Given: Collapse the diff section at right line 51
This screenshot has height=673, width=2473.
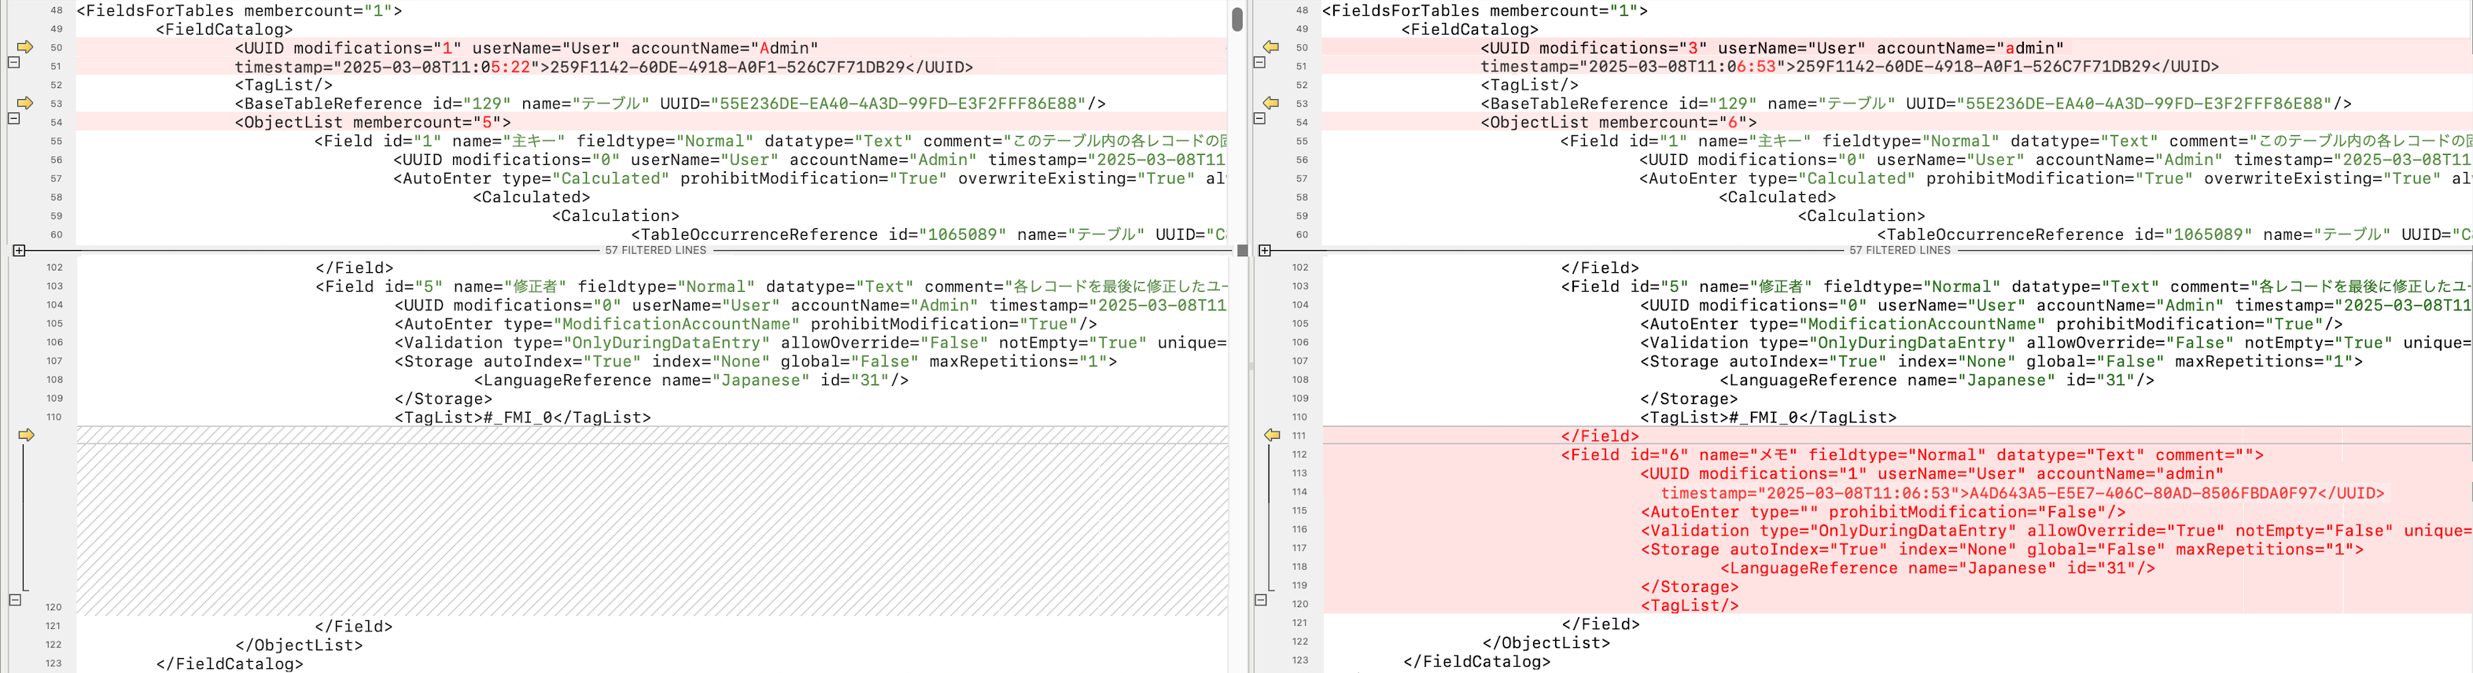Looking at the screenshot, I should pos(1259,62).
